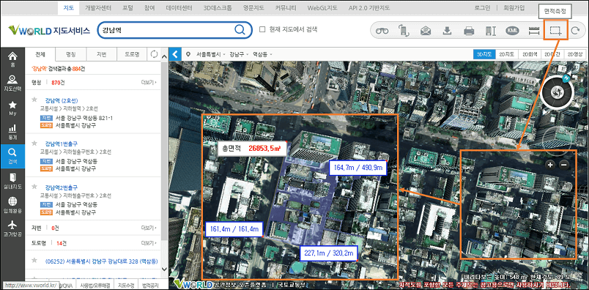Click the 지도수정 footer button
589x290 pixels.
point(126,285)
